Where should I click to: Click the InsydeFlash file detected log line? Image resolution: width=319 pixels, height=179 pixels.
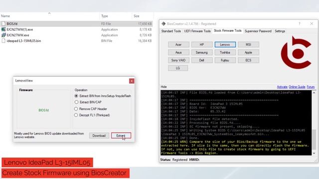199,119
